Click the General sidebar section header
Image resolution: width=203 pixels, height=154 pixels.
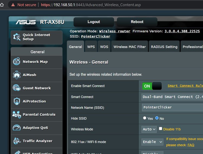click(37, 52)
